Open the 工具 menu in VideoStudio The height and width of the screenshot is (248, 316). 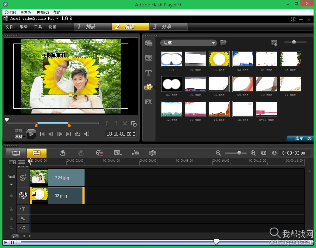point(38,27)
